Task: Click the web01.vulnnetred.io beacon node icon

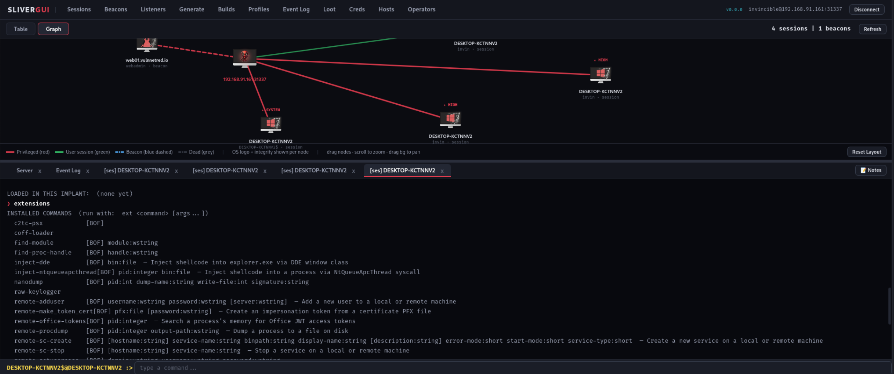Action: [x=147, y=45]
